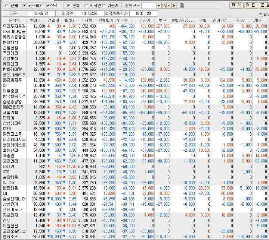The image size is (269, 240).
Task: Sort by the 은행 column header
Action: pos(203,20)
